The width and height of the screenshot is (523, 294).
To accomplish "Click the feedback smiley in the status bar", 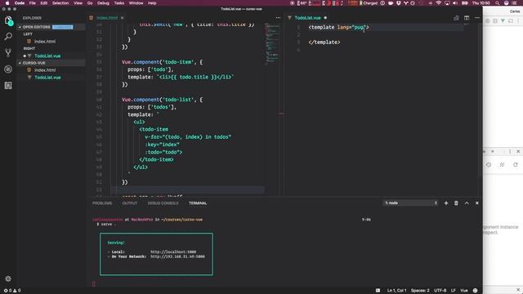I will point(476,291).
